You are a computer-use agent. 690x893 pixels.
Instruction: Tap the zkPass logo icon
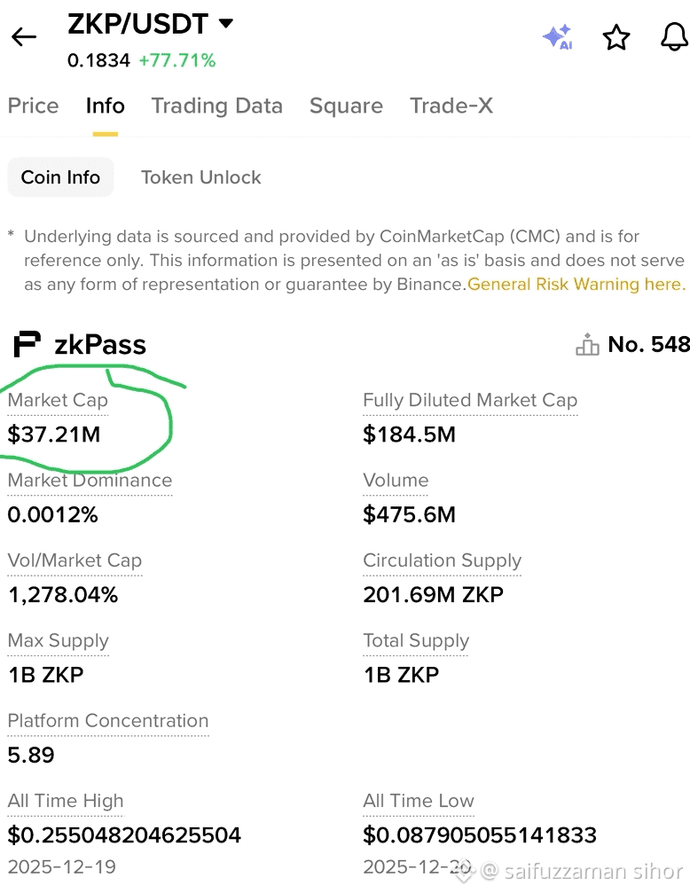tap(27, 344)
